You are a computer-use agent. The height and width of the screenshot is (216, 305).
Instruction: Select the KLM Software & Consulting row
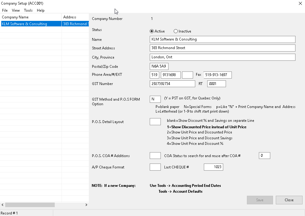[x=45, y=24]
